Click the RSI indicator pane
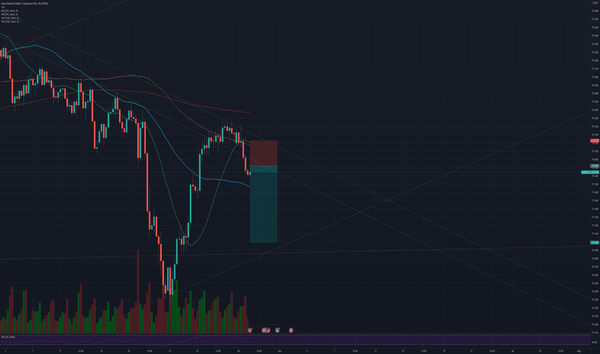 point(295,340)
